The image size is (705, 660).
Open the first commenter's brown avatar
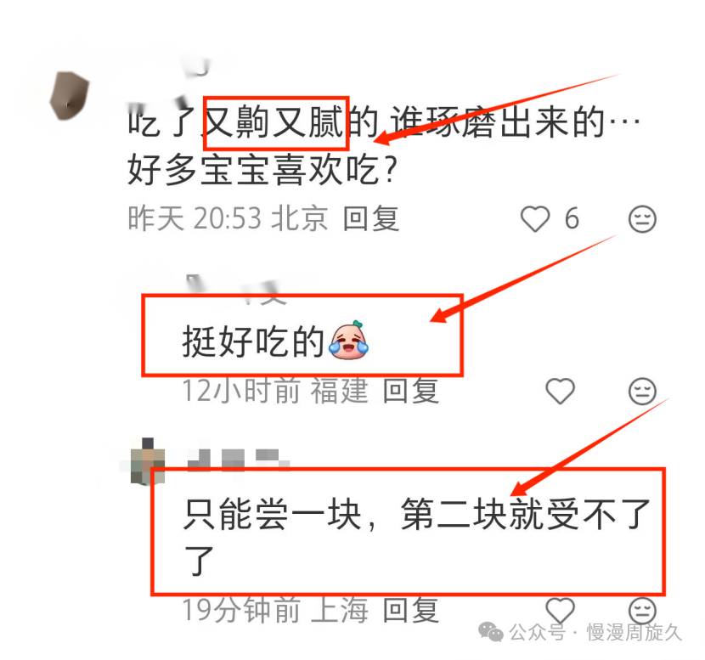(x=70, y=95)
